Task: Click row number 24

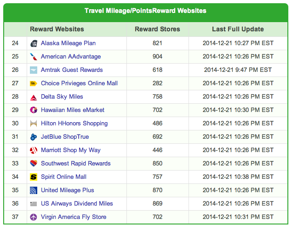Action: (15, 43)
